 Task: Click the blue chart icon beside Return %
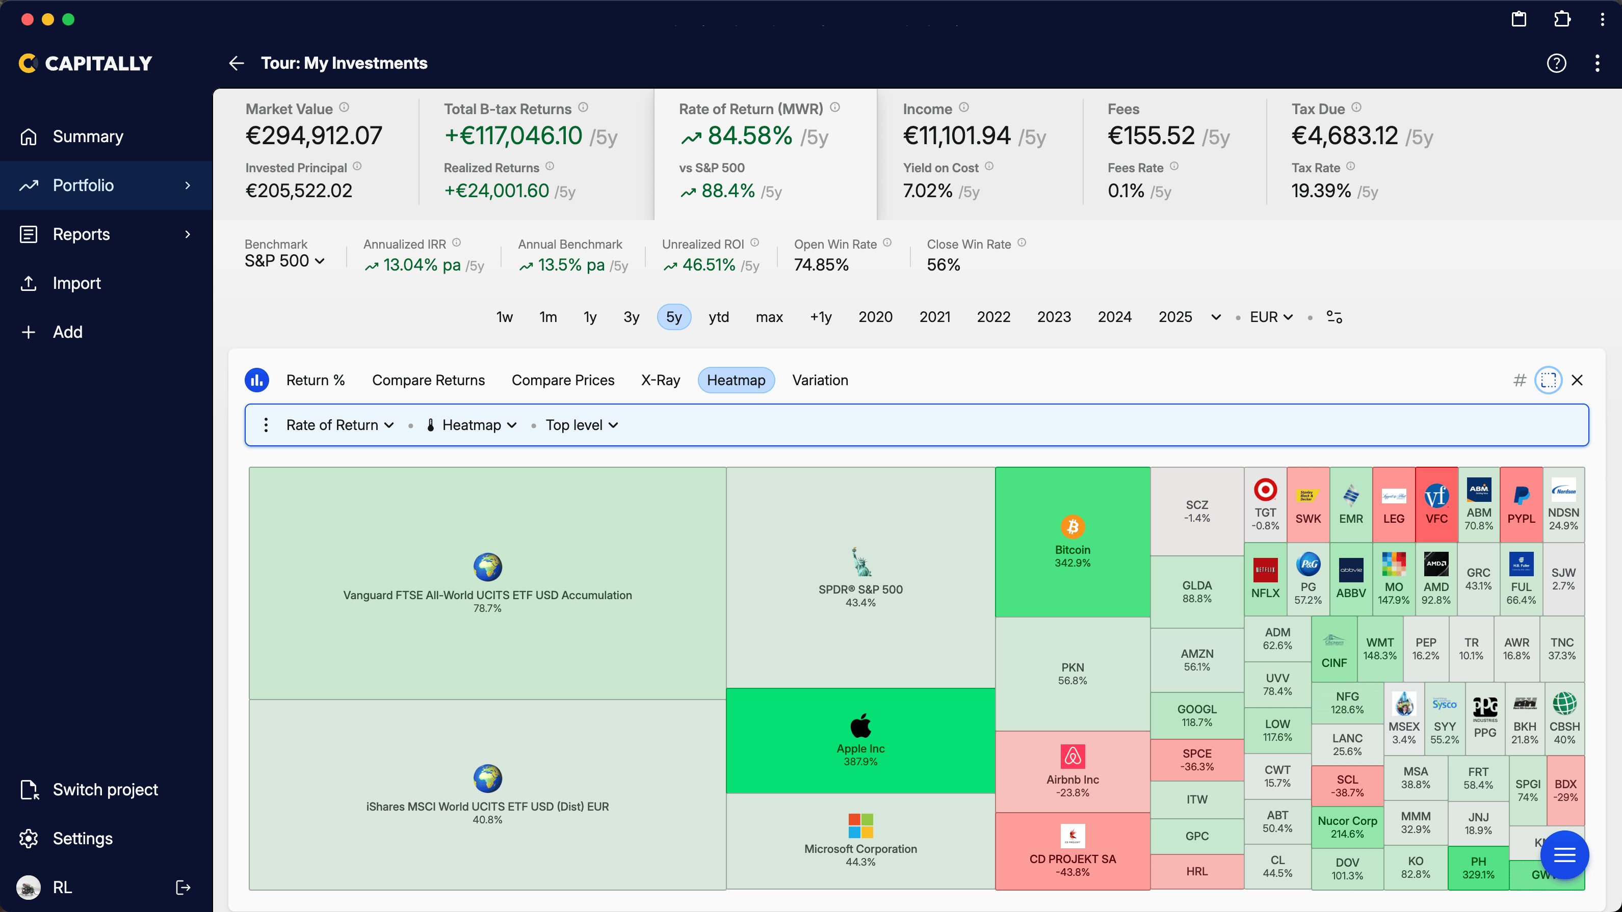click(x=257, y=380)
